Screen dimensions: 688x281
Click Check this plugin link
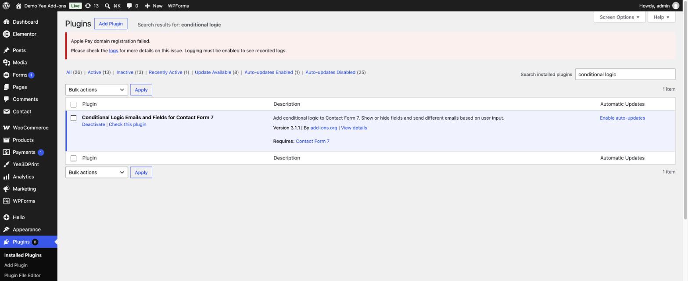128,124
